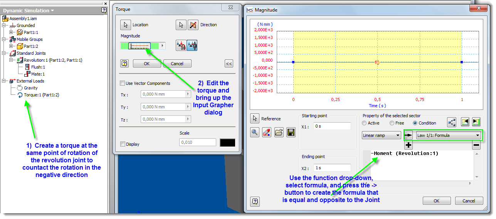
Task: Open help in the Torque dialog
Action: click(124, 64)
